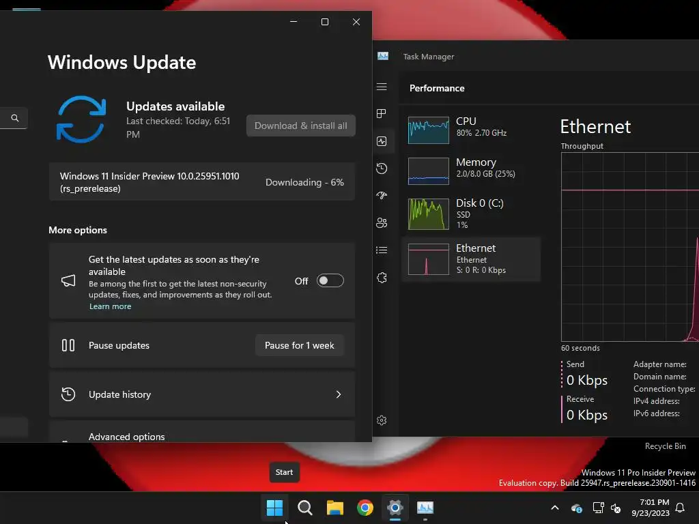The width and height of the screenshot is (699, 524).
Task: Maximize the Settings window
Action: pyautogui.click(x=325, y=22)
